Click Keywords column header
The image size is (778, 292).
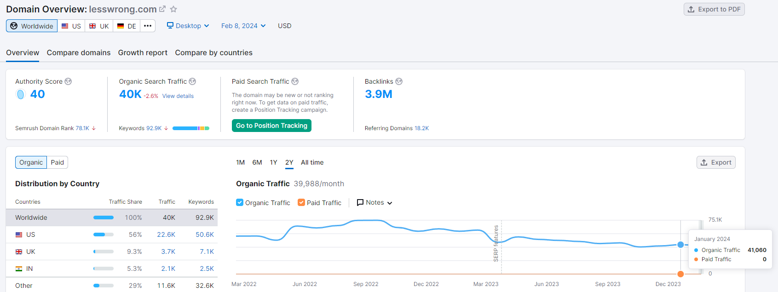pyautogui.click(x=201, y=202)
